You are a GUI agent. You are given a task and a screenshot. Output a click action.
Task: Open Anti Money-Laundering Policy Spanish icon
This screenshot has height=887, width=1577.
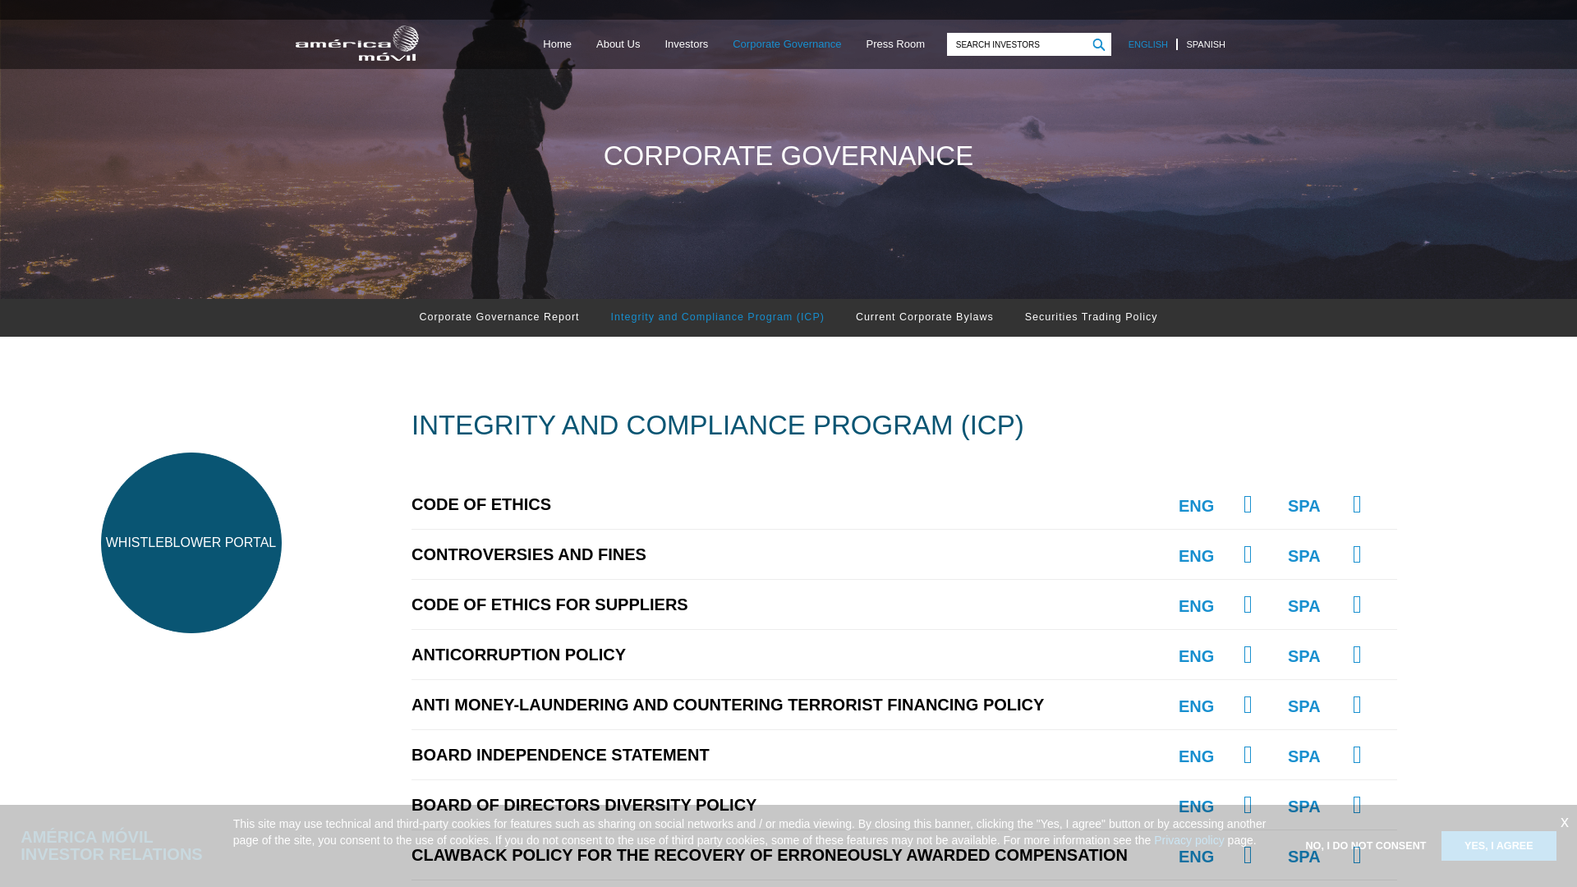click(x=1357, y=705)
